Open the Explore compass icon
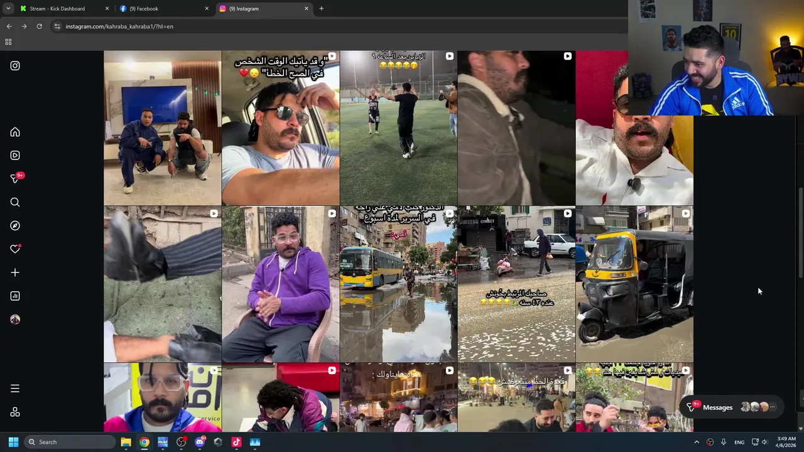The height and width of the screenshot is (452, 804). [15, 225]
